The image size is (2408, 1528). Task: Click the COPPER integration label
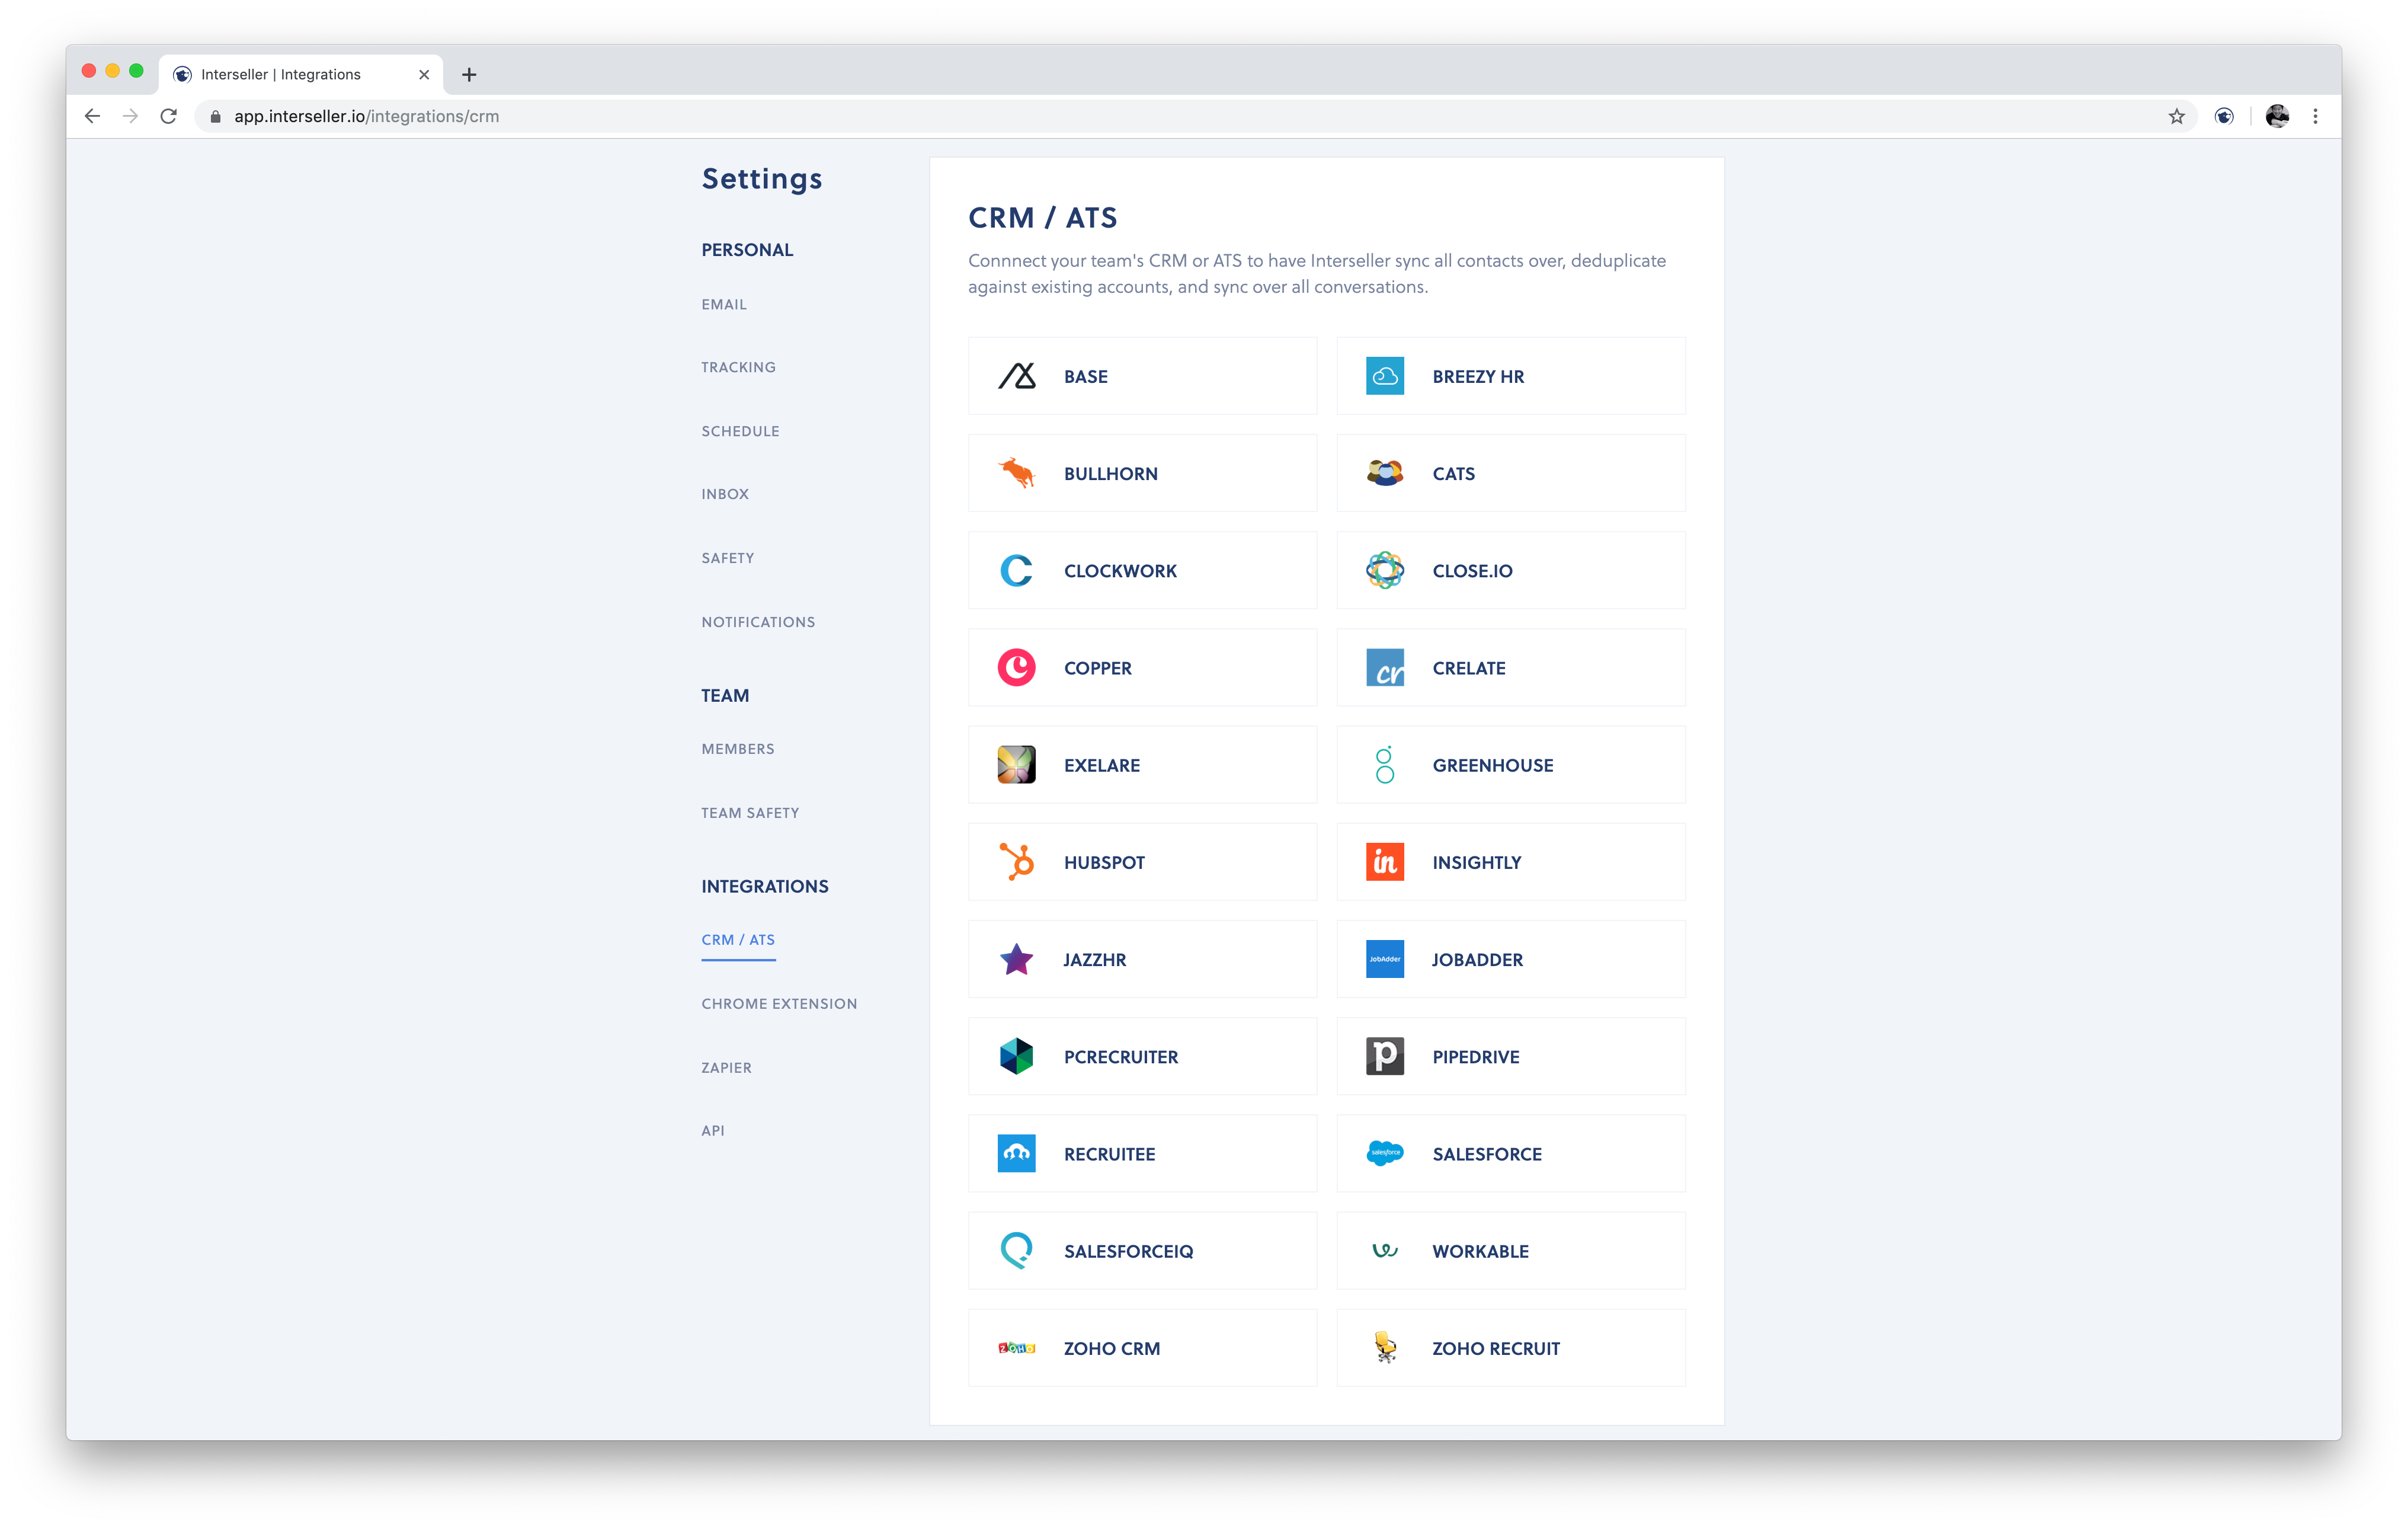(x=1098, y=668)
